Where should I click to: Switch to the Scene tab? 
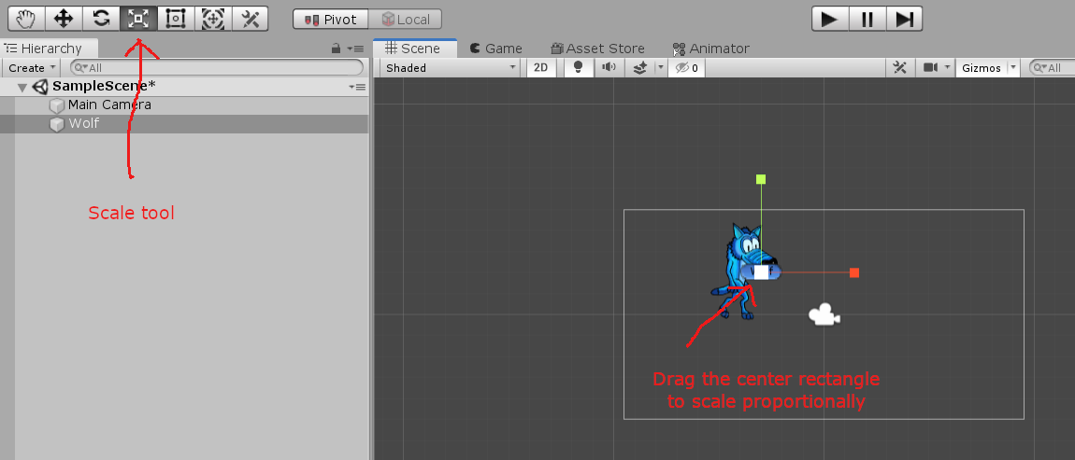click(415, 49)
